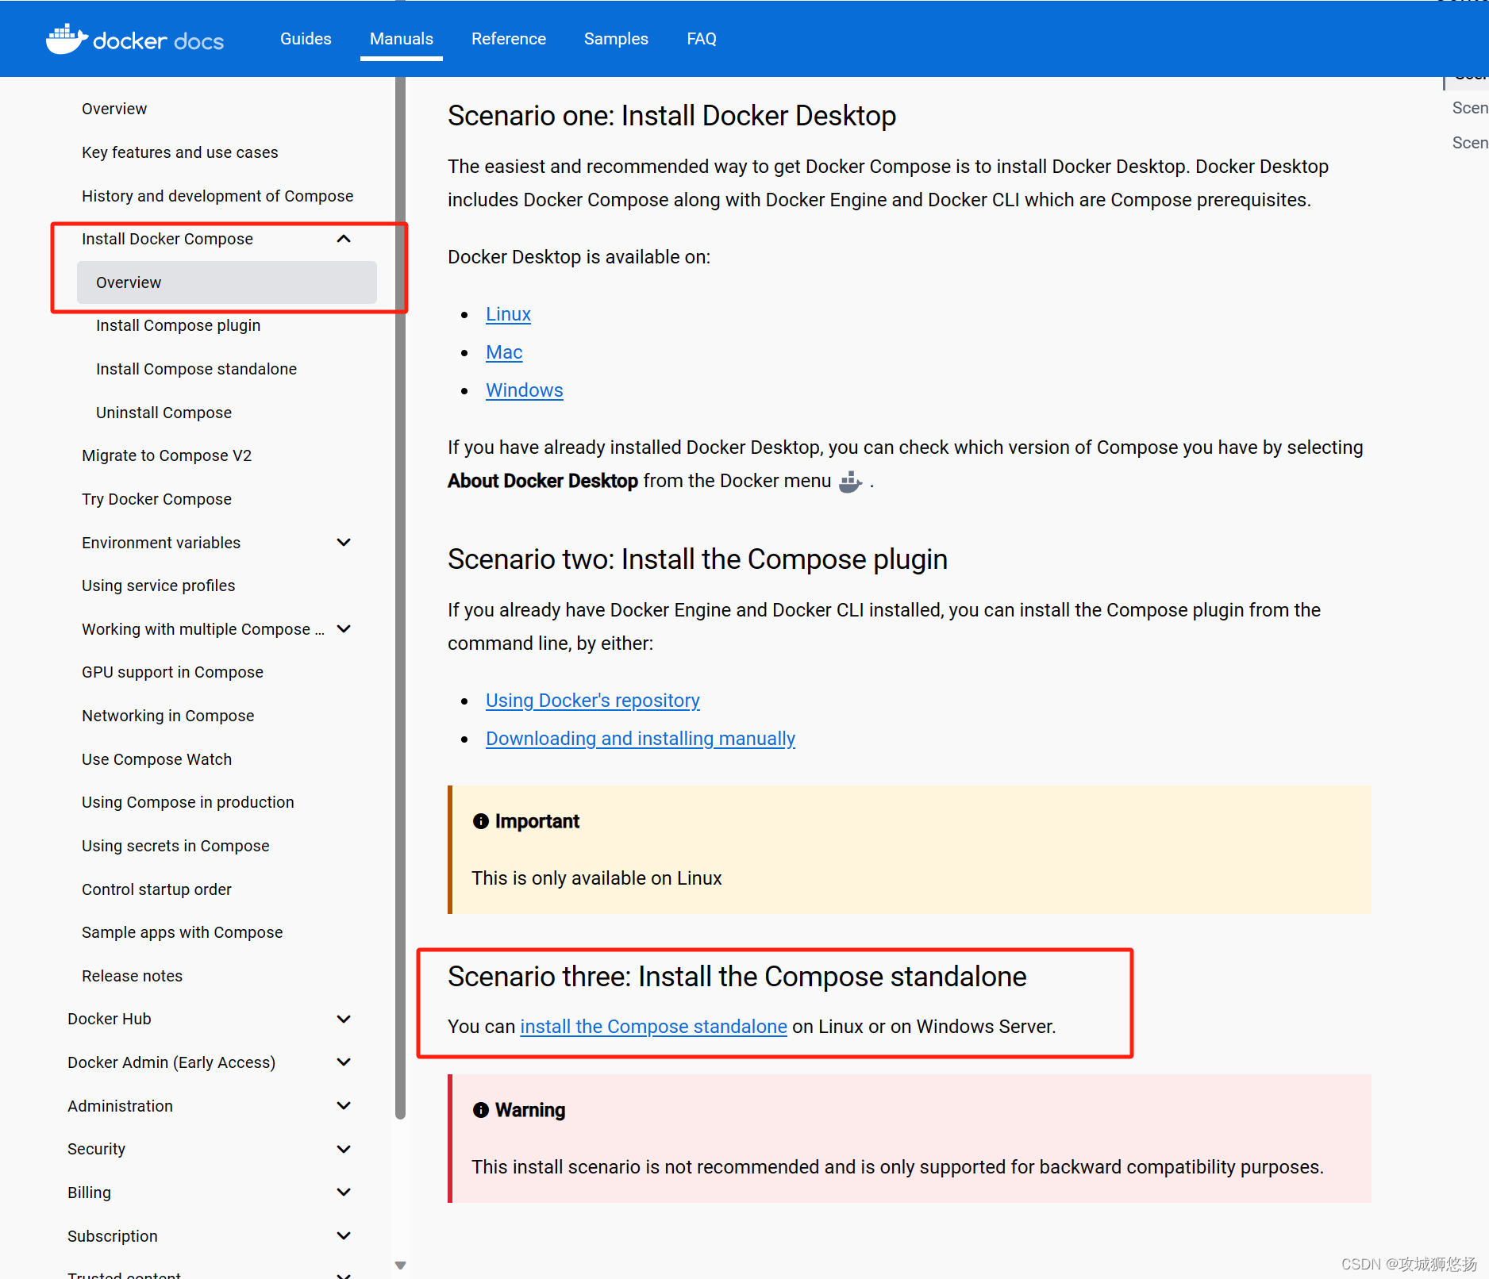Open the install the Compose standalone link

pos(653,1026)
